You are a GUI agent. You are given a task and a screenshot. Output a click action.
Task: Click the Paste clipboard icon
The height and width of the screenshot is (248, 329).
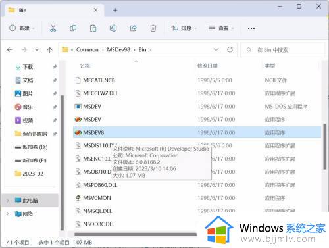[93, 28]
